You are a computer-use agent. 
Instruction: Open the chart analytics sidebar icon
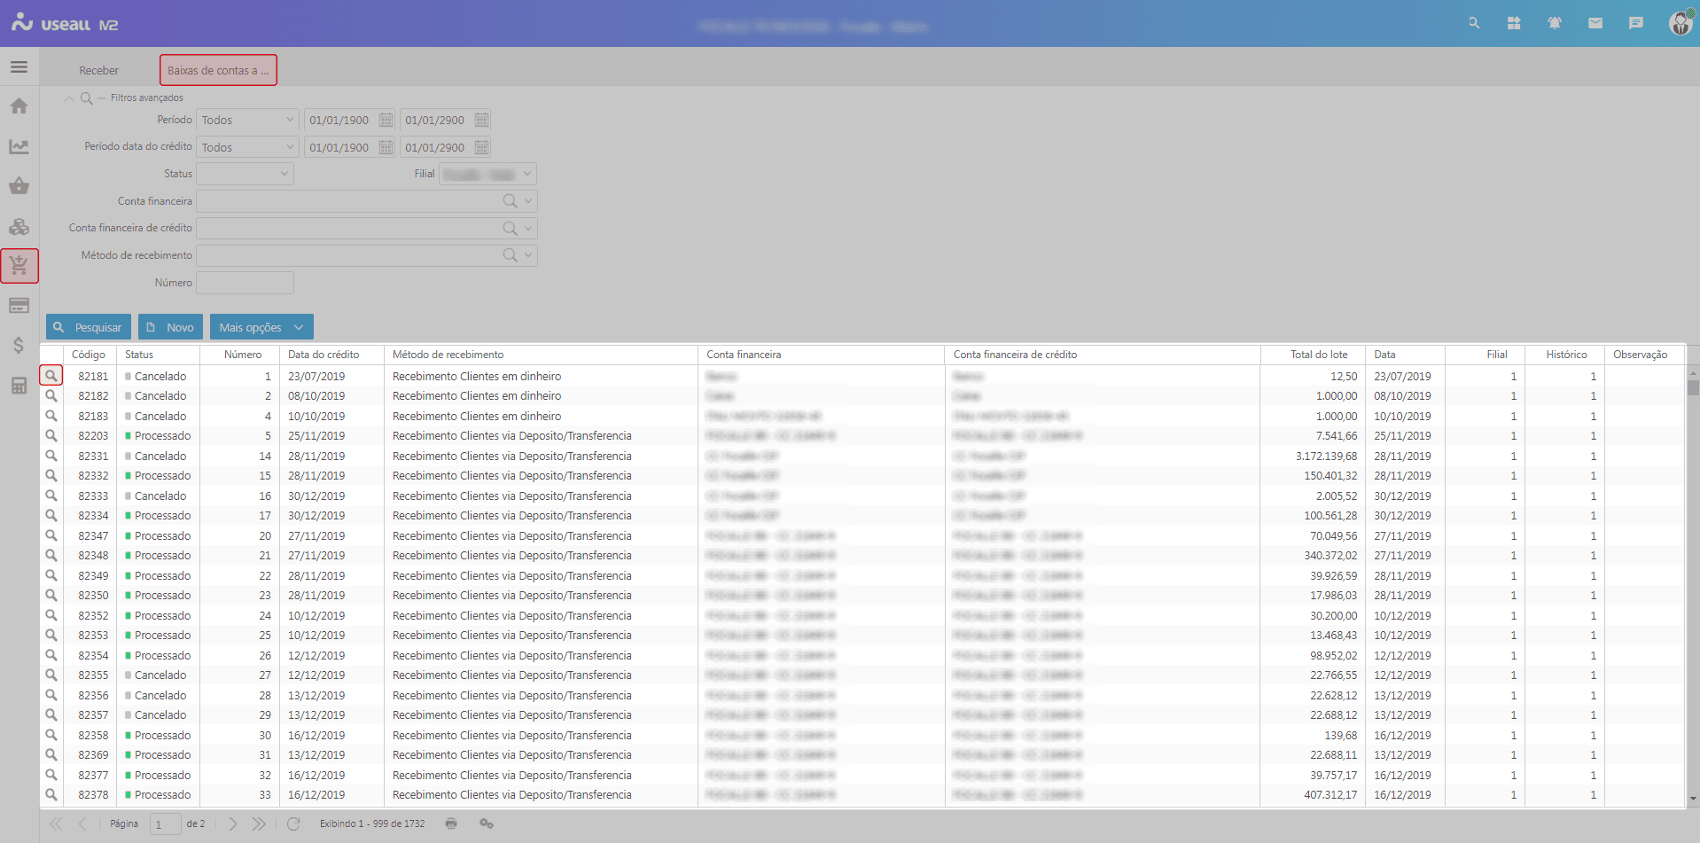19,146
